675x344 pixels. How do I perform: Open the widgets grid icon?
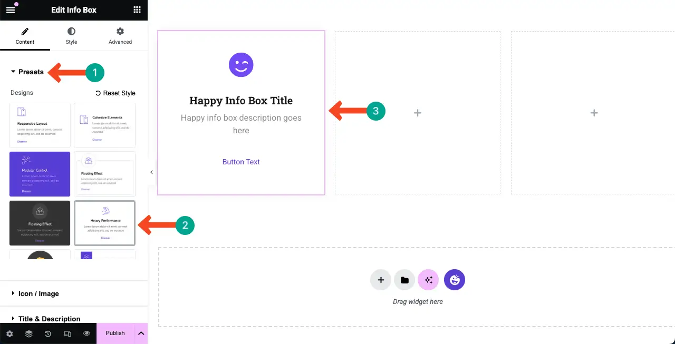click(137, 9)
